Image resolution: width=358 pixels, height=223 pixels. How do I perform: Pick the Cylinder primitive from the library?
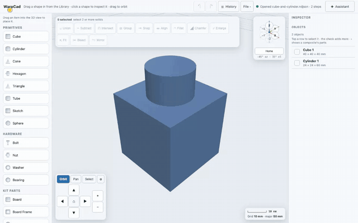[x=26, y=49]
